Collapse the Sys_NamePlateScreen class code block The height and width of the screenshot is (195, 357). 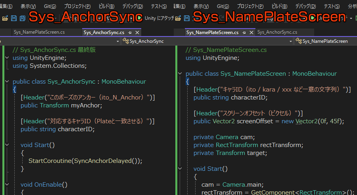pos(180,74)
